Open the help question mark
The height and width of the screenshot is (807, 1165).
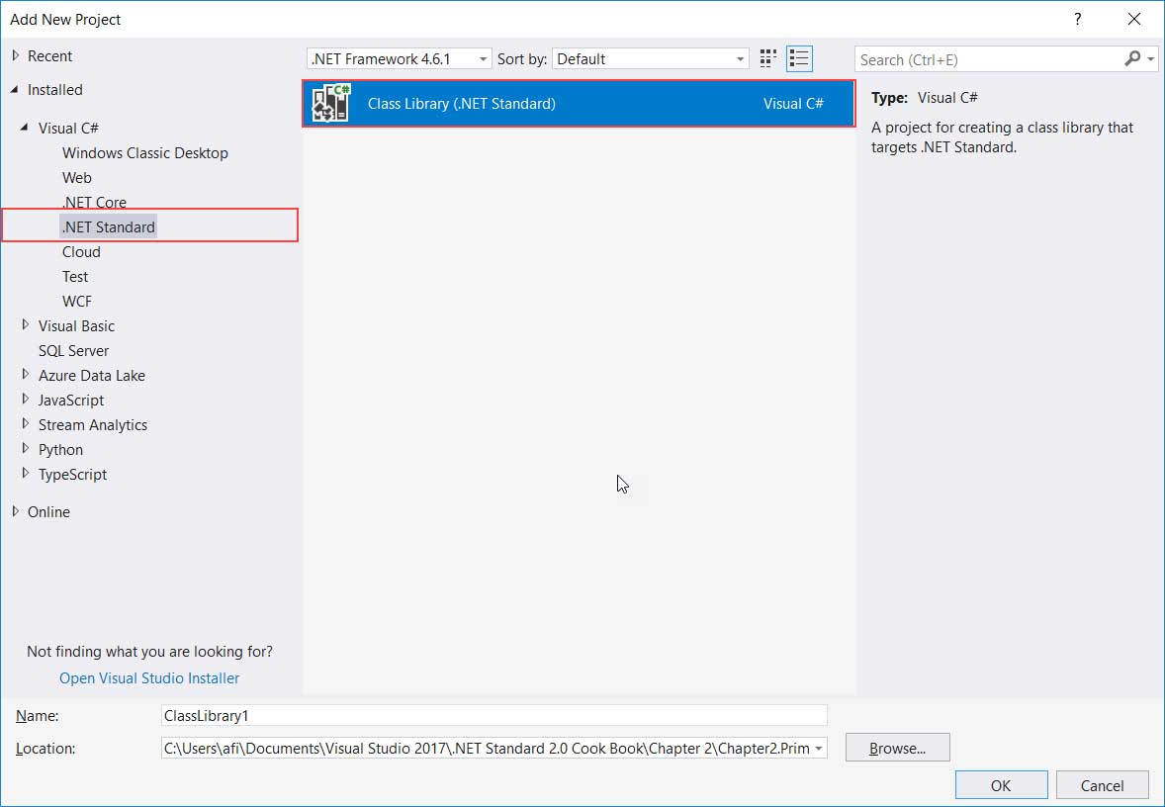coord(1077,20)
